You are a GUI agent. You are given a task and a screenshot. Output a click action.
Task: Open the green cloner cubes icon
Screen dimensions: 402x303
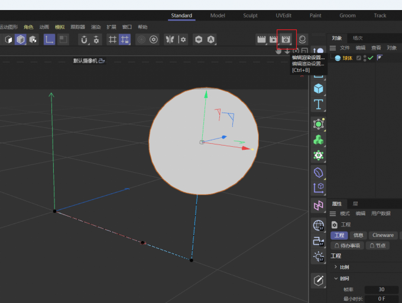click(319, 140)
